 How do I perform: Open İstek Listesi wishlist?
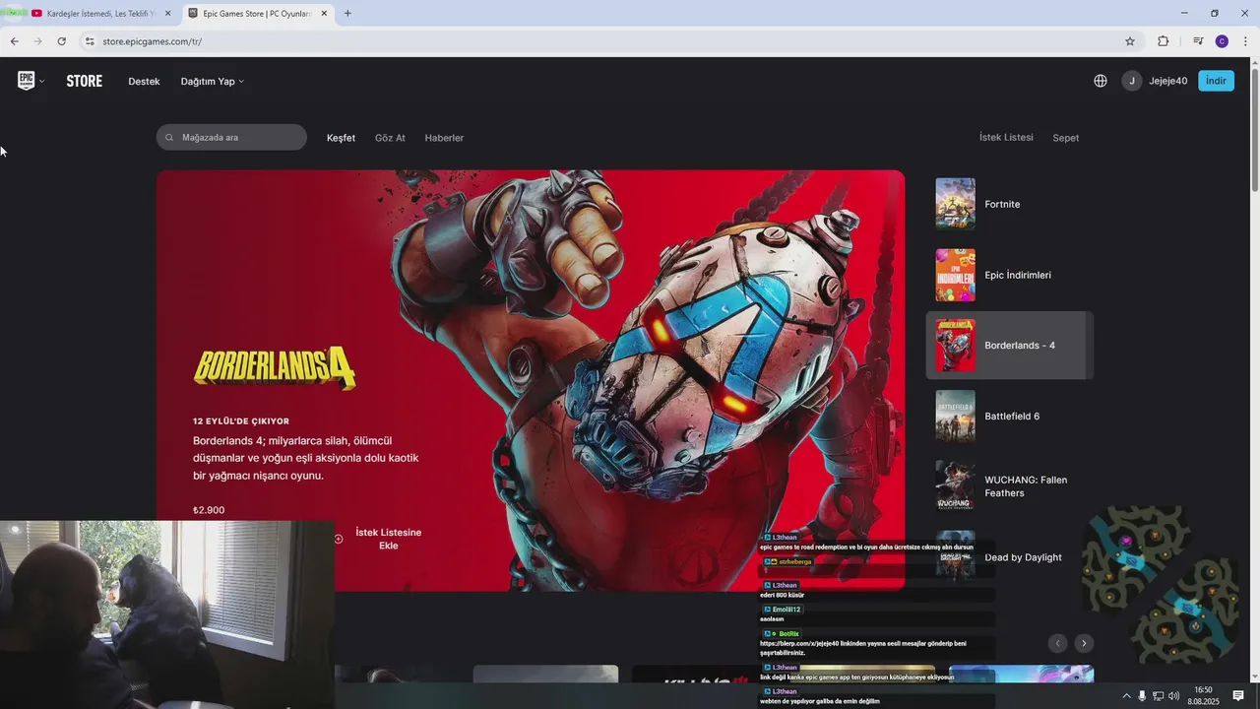click(1006, 138)
